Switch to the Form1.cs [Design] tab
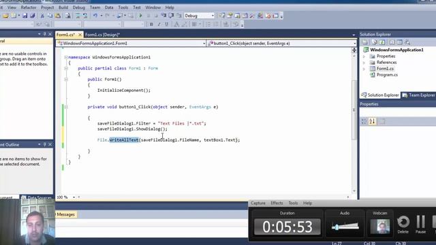Image resolution: width=436 pixels, height=245 pixels. (x=102, y=35)
